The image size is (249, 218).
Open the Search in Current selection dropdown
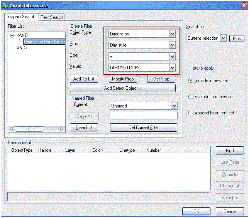click(223, 38)
